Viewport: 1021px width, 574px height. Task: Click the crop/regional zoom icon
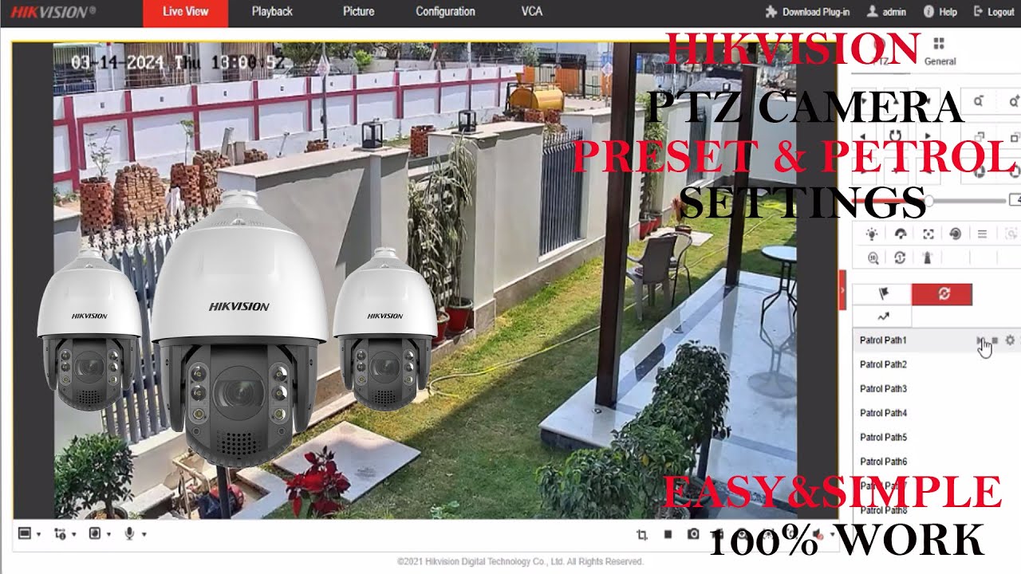click(x=642, y=534)
